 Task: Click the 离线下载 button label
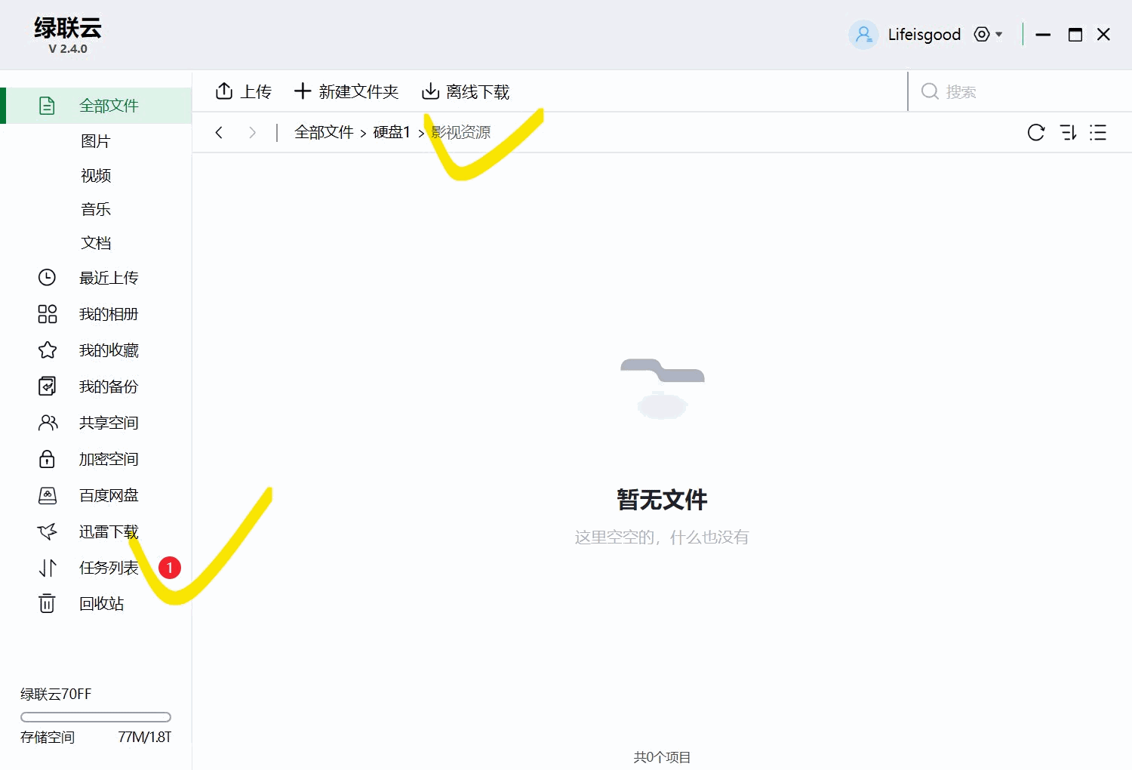[478, 92]
